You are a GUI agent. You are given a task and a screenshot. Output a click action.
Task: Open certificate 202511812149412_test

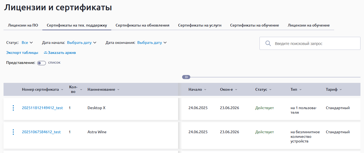pos(42,108)
